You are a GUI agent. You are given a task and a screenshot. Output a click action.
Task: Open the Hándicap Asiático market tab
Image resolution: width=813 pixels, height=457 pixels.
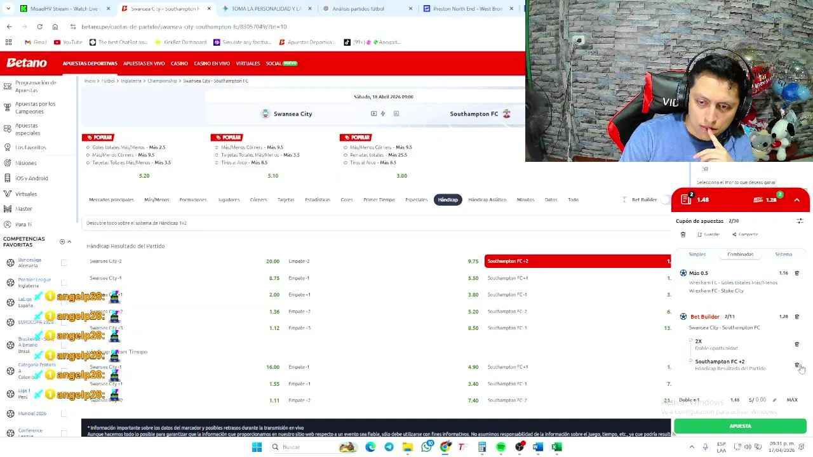487,199
